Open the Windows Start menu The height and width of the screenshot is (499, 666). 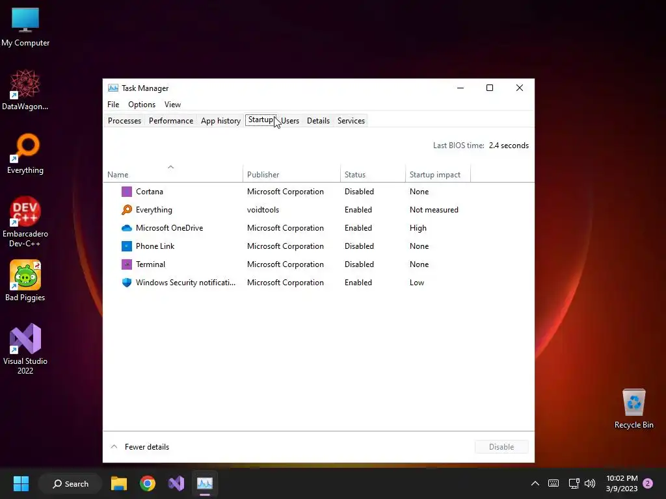[x=21, y=483]
